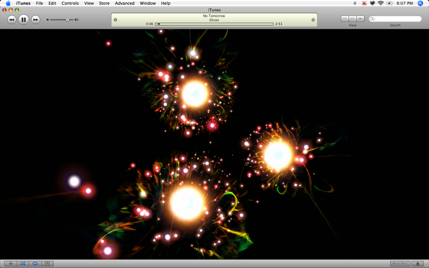Open the Advanced menu
The height and width of the screenshot is (268, 429).
[x=125, y=4]
